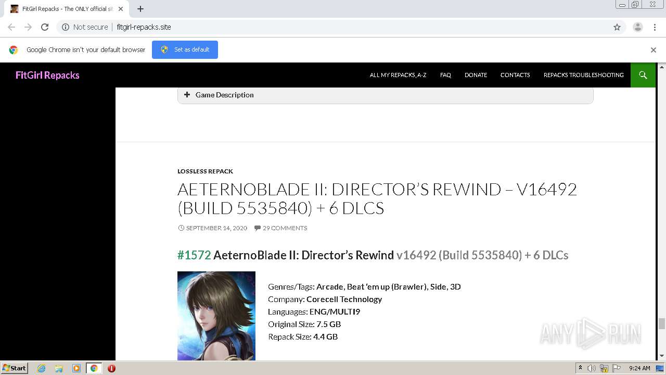666x375 pixels.
Task: Open the AeternoBlade II post title
Action: [x=377, y=198]
